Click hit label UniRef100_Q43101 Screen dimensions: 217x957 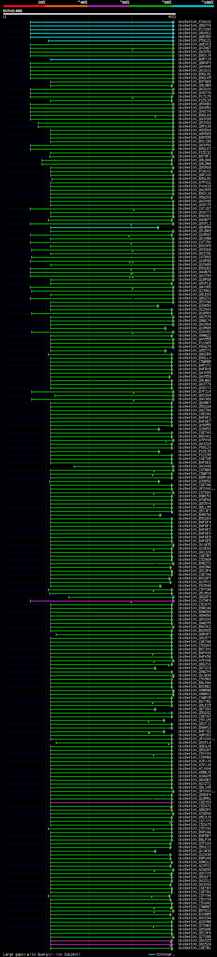click(x=195, y=71)
